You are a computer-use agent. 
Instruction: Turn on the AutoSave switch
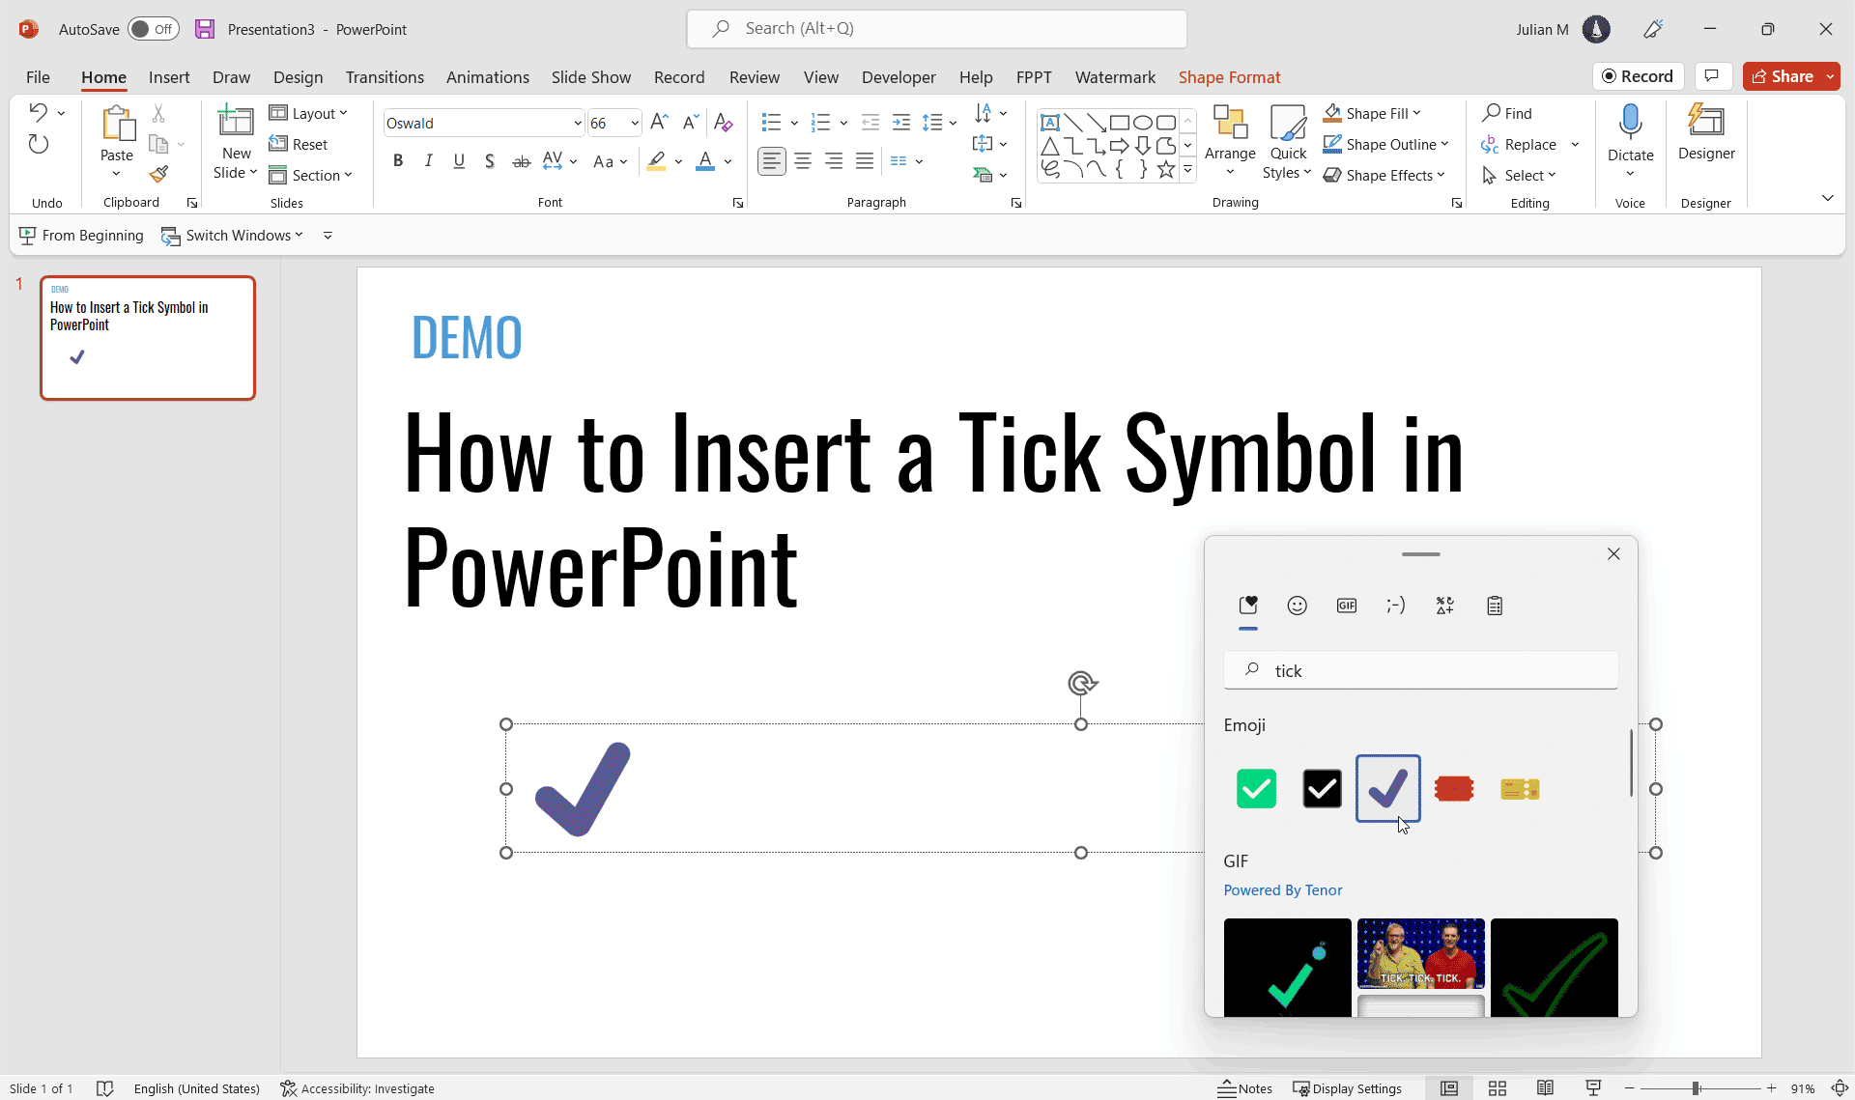(x=153, y=29)
